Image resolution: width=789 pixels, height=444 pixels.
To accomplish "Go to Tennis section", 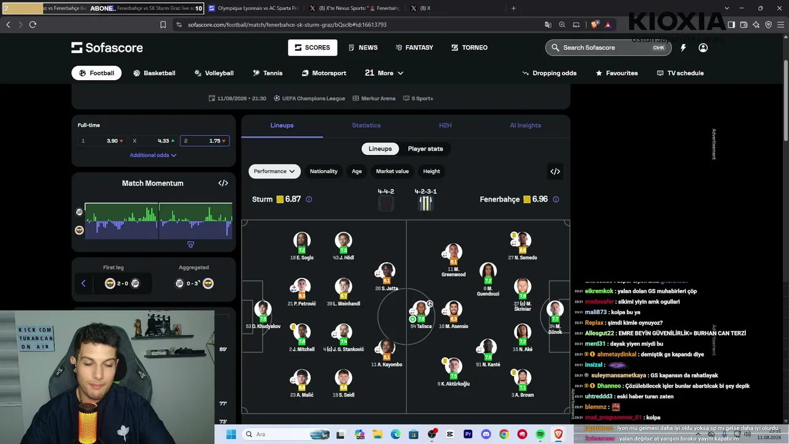I will click(268, 73).
